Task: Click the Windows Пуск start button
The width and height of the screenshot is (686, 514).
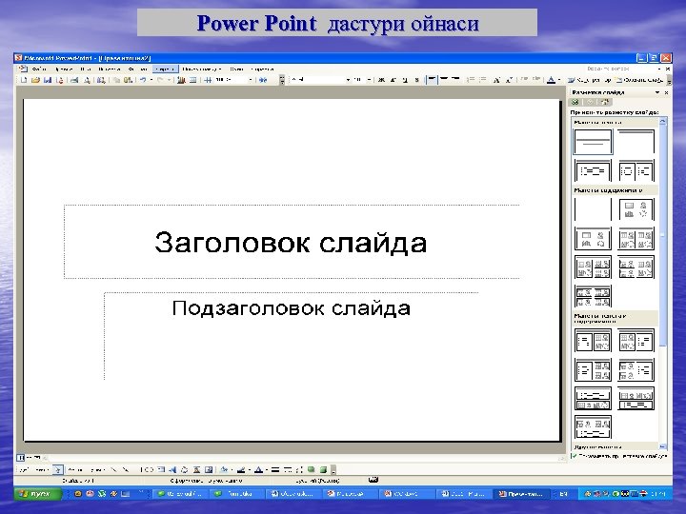Action: (37, 494)
